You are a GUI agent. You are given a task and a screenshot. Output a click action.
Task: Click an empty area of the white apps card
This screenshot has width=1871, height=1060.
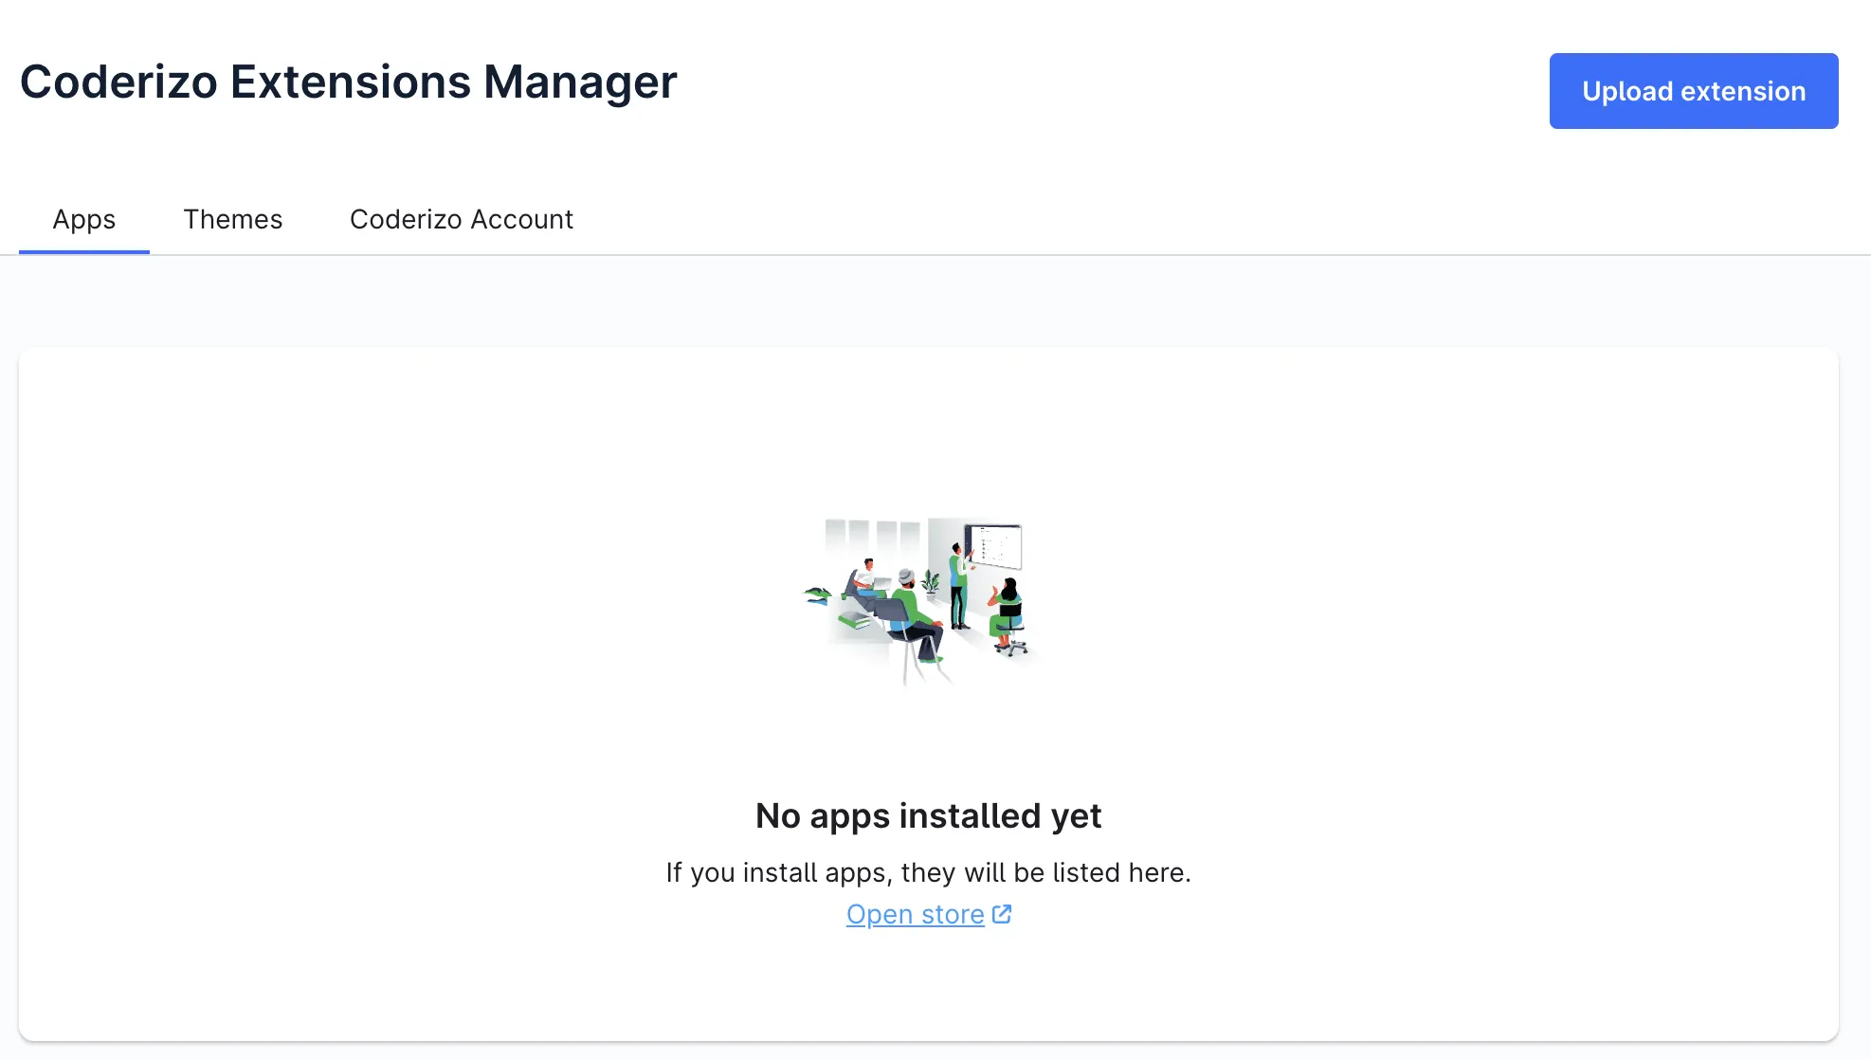pyautogui.click(x=379, y=664)
